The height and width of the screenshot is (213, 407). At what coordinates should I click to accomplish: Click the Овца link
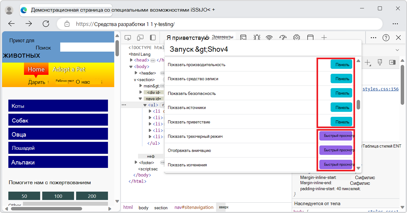coord(58,134)
